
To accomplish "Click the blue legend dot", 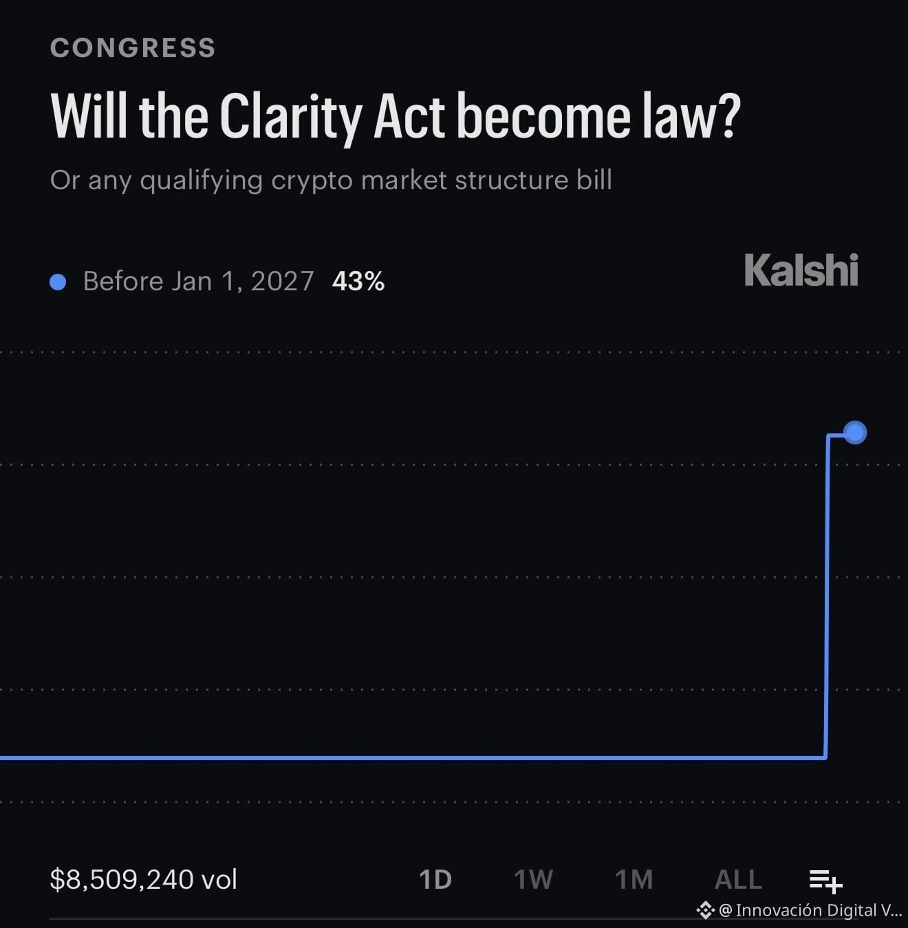I will tap(58, 281).
